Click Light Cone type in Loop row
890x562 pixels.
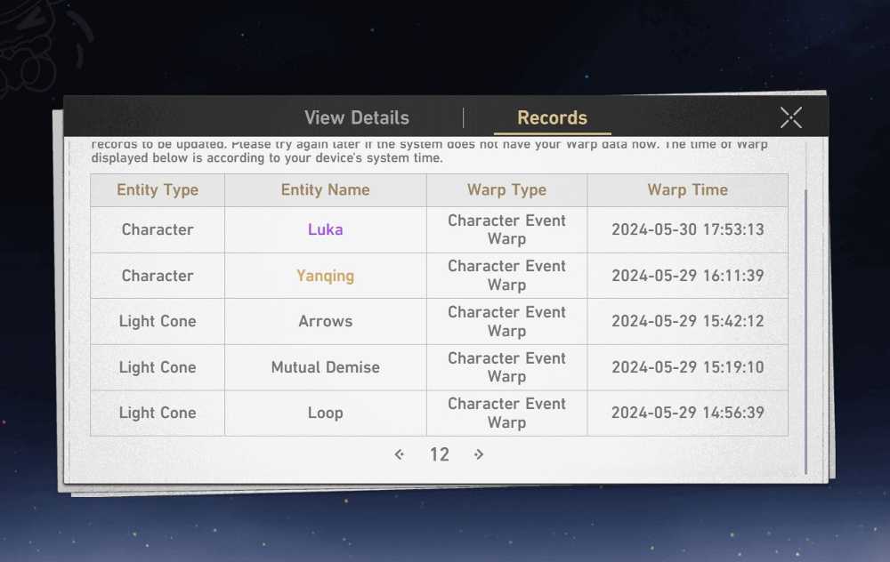tap(158, 413)
